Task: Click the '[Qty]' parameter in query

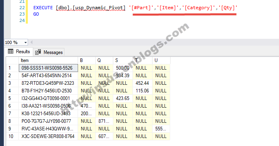Action: coord(228,8)
